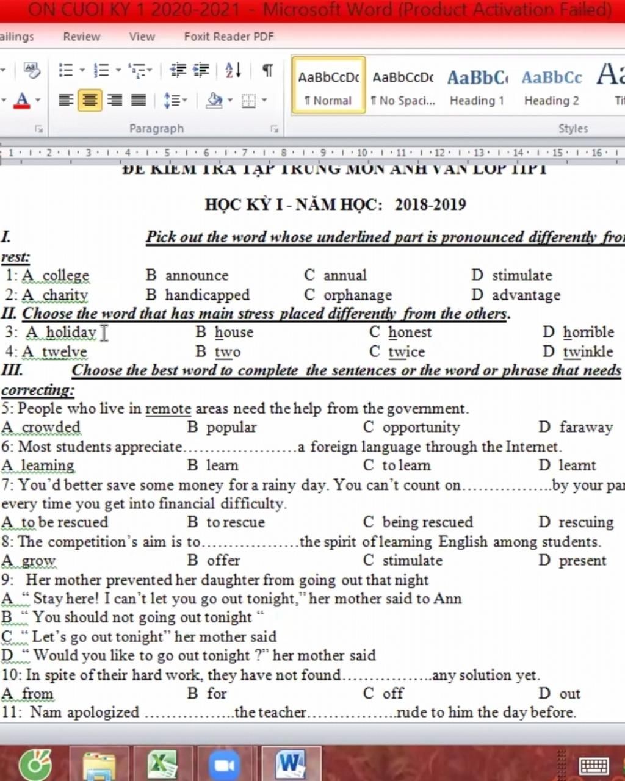The height and width of the screenshot is (781, 625).
Task: Open the Review tab
Action: pyautogui.click(x=82, y=37)
